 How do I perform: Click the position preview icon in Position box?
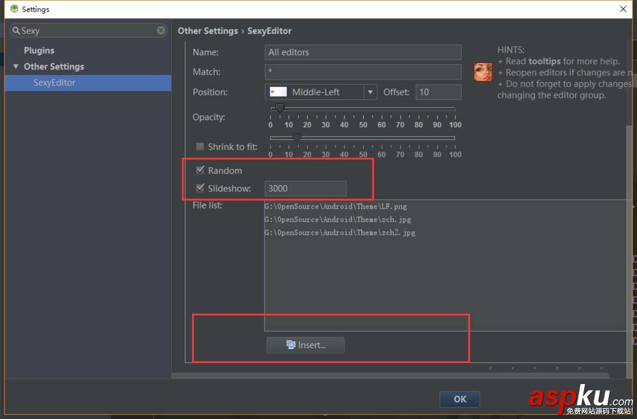pos(278,92)
